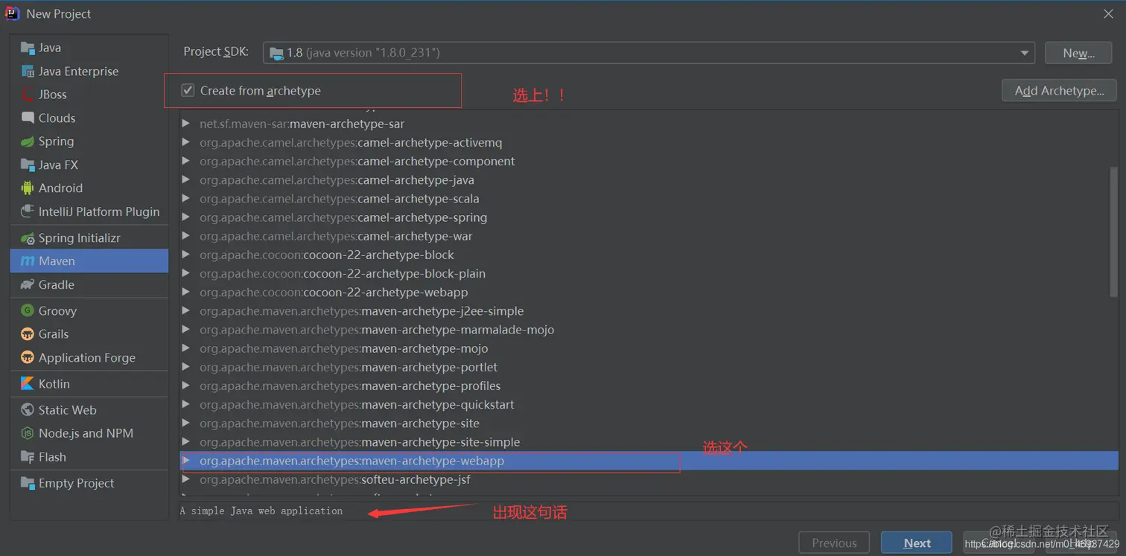The width and height of the screenshot is (1126, 556).
Task: Select cocoon-22-archetype-block-plain archetype
Action: click(648, 273)
